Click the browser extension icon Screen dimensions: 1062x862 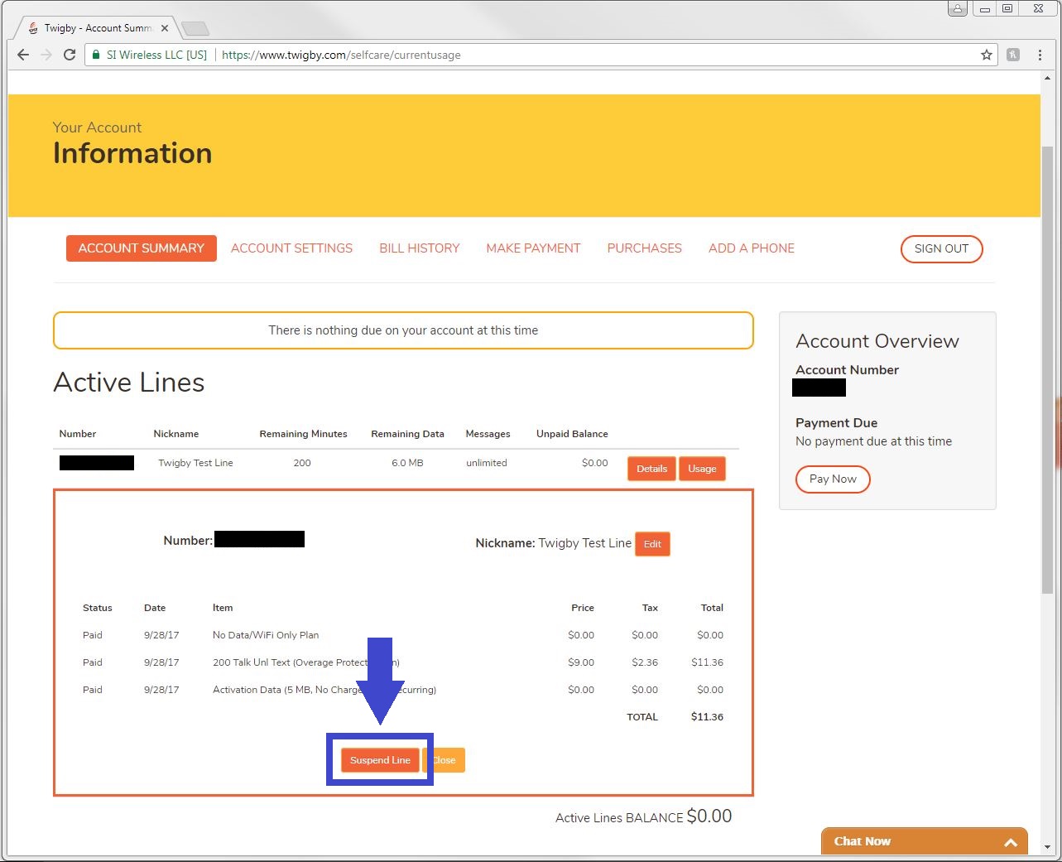1013,55
